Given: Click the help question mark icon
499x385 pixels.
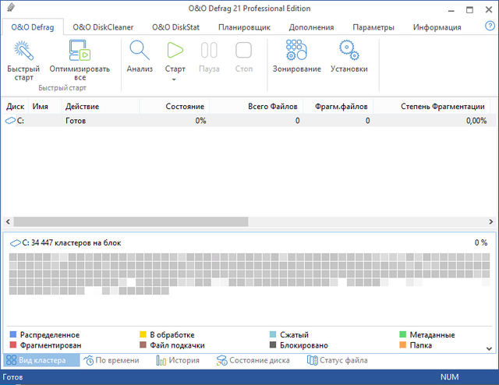Looking at the screenshot, I should pos(479,27).
